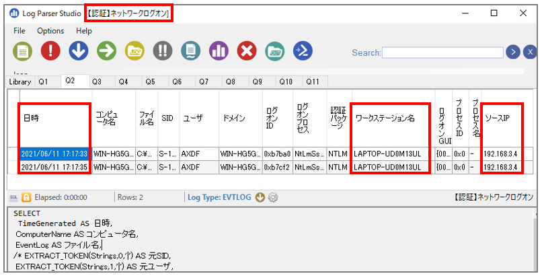Open log type settings gear icon
The image size is (542, 276).
[273, 197]
